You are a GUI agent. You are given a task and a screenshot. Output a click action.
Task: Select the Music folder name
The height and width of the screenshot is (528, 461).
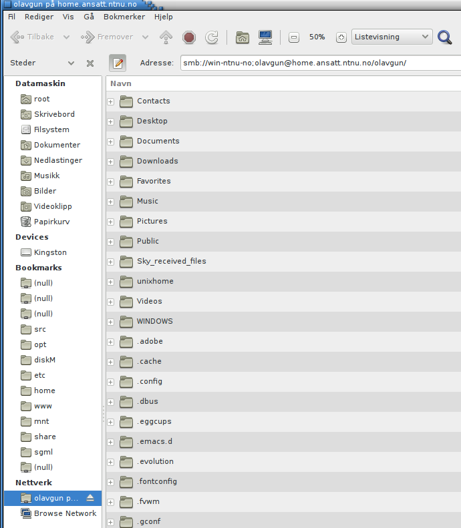(148, 201)
